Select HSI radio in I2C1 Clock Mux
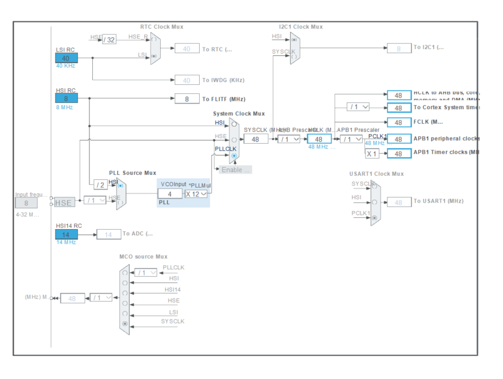 (294, 40)
